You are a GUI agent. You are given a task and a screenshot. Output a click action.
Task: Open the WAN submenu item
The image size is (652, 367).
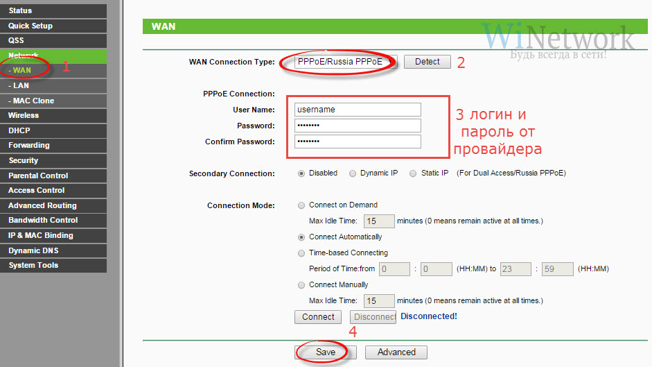[x=53, y=70]
